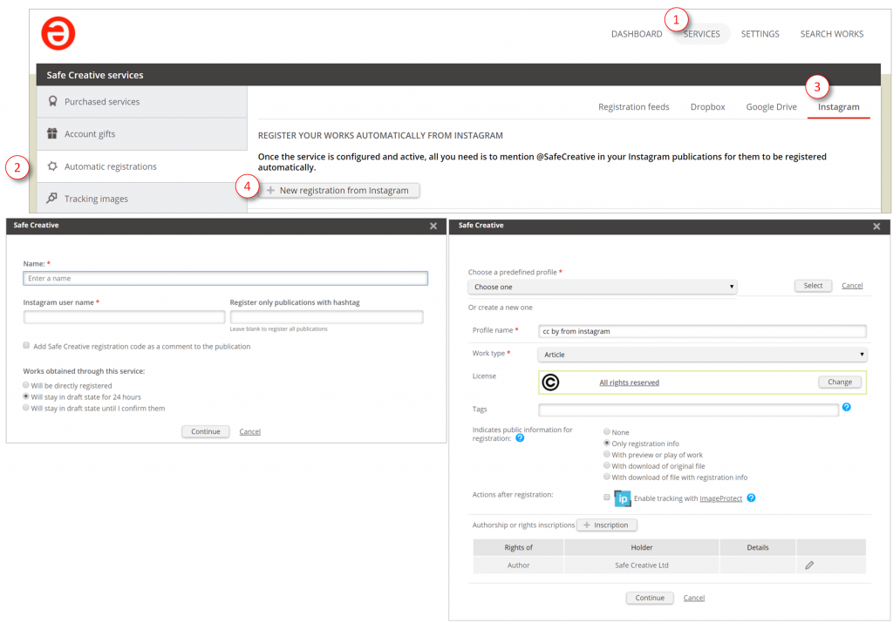Expand the Work type Article dropdown
Viewport: 893px width, 623px height.
703,355
